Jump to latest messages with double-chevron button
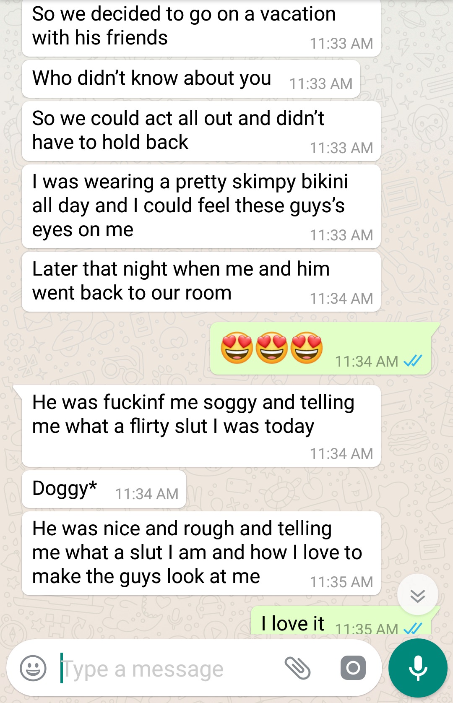The width and height of the screenshot is (453, 703). (x=418, y=595)
